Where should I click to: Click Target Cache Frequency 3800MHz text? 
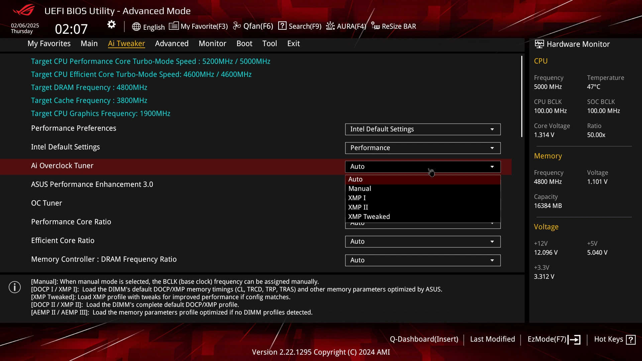pos(89,101)
